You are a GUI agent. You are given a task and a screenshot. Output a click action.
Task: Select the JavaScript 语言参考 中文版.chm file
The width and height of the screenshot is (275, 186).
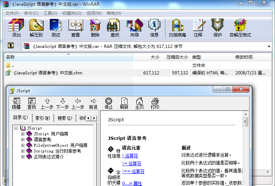pos(48,73)
